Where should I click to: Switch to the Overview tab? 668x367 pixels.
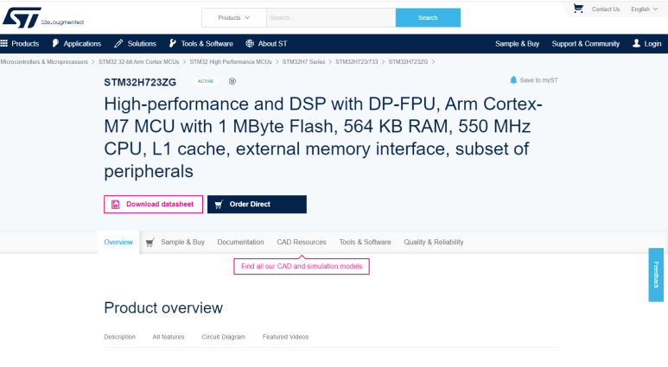click(118, 243)
